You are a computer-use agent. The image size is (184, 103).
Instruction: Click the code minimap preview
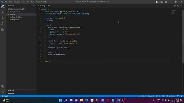pos(174,13)
